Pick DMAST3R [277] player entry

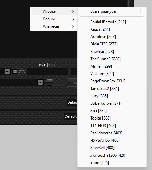point(112,44)
